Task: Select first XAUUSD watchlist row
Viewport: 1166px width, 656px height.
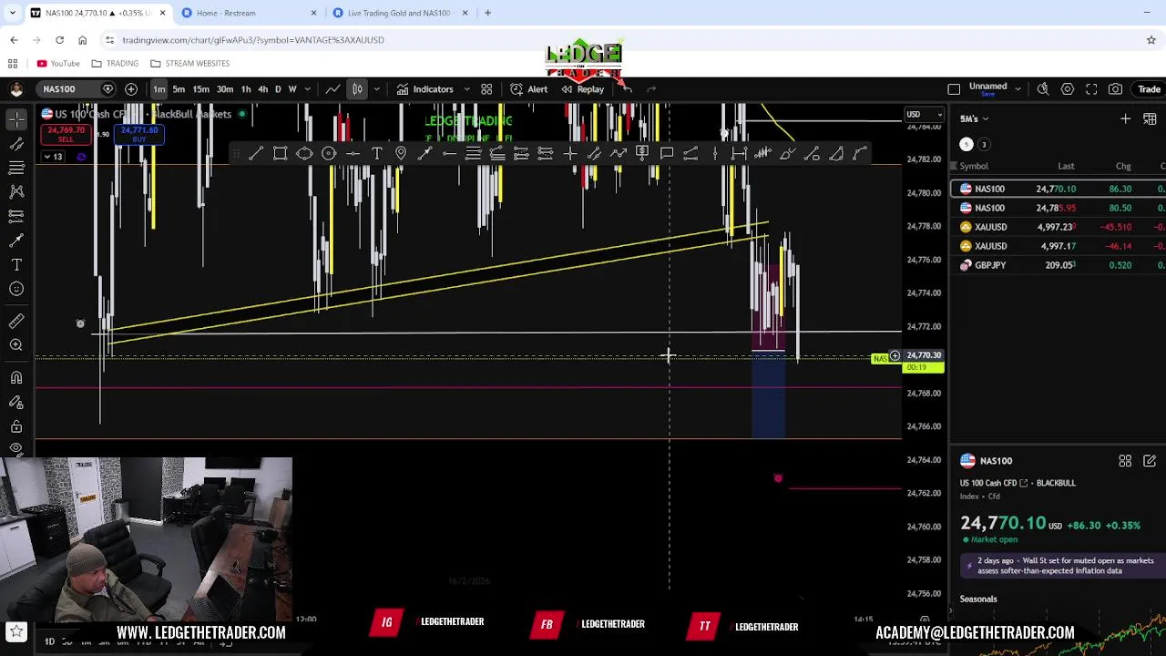Action: click(1058, 227)
